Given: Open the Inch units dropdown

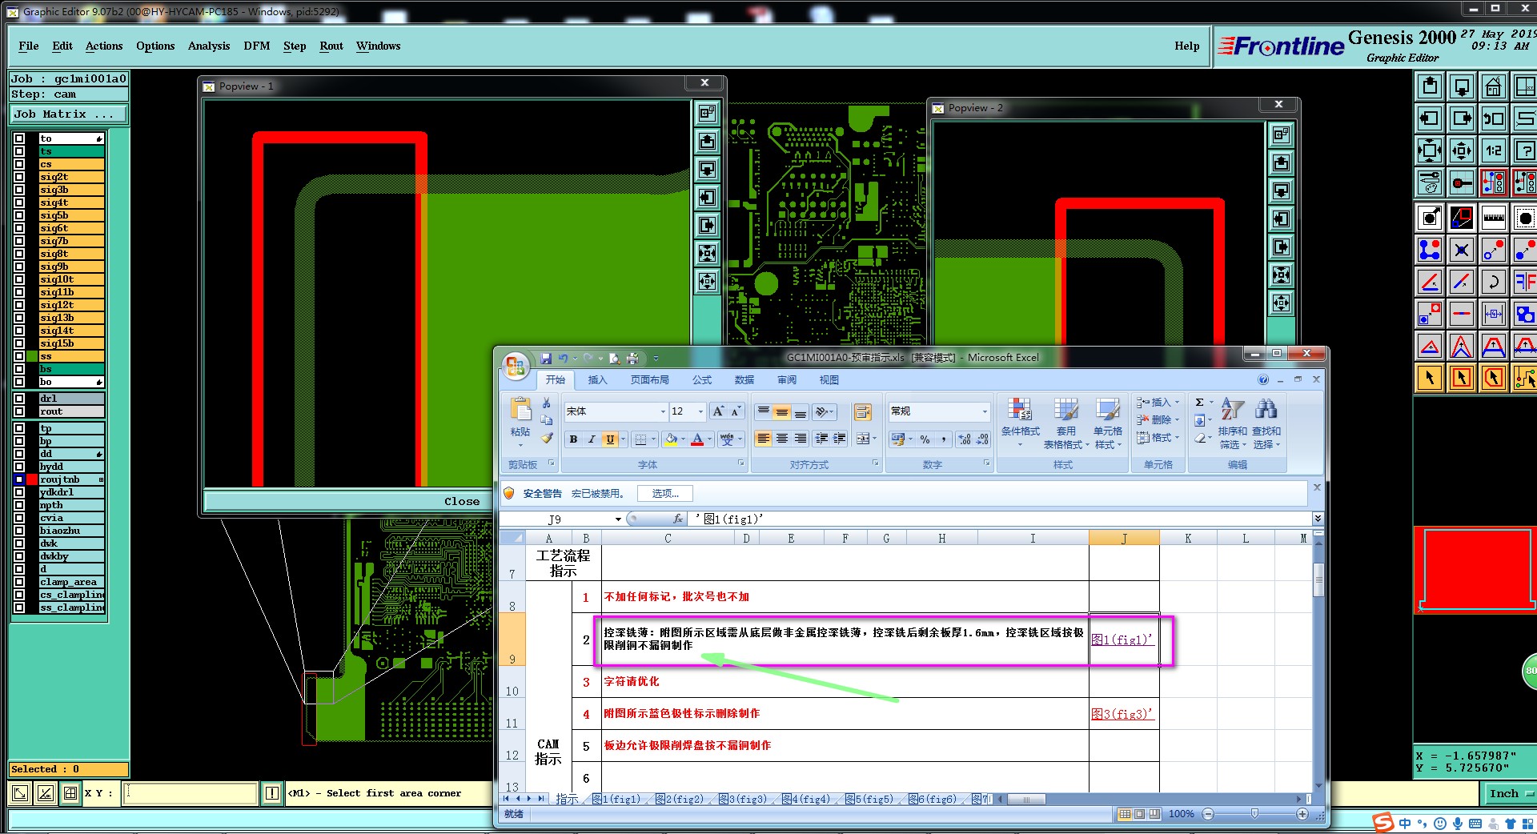Looking at the screenshot, I should (x=1510, y=793).
